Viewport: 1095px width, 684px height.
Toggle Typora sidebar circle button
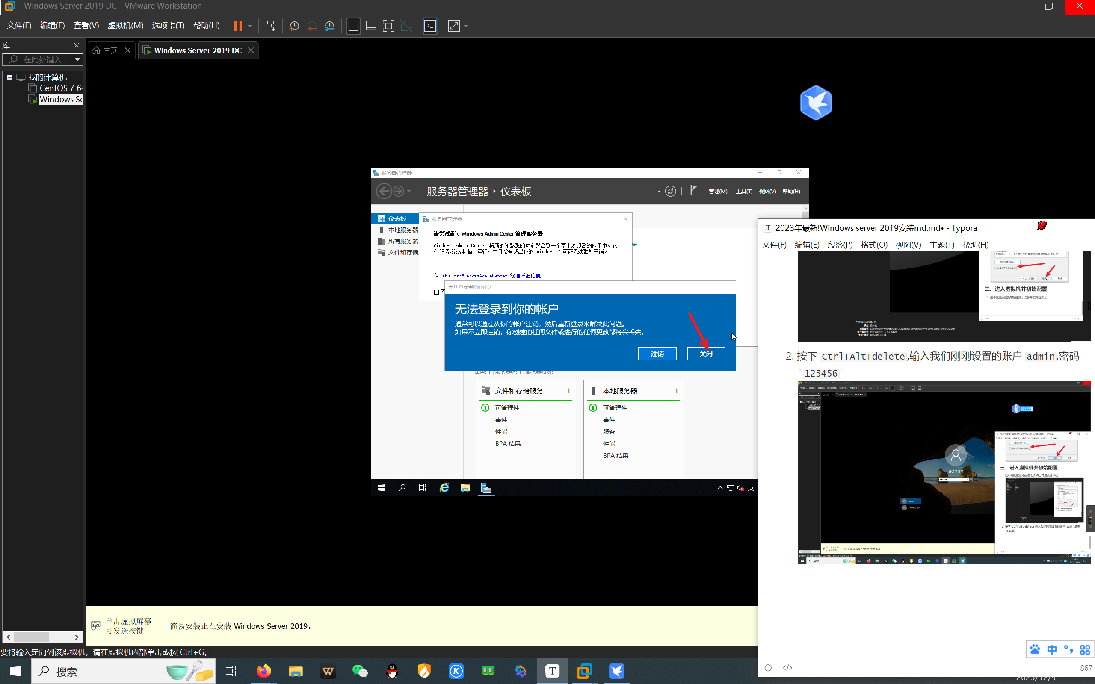768,668
